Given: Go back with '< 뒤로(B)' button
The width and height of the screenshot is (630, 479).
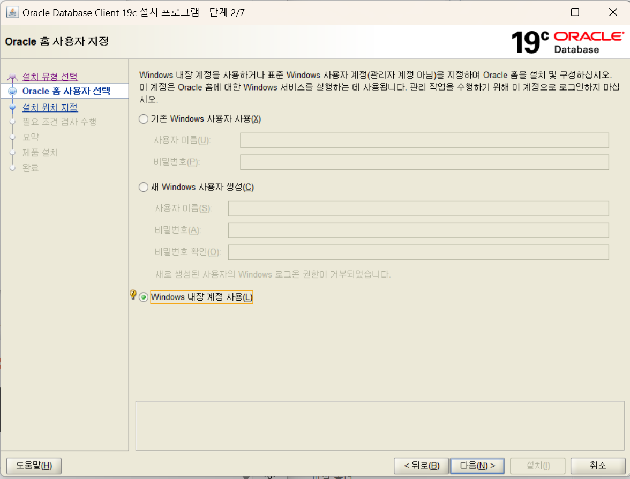Looking at the screenshot, I should pos(422,466).
